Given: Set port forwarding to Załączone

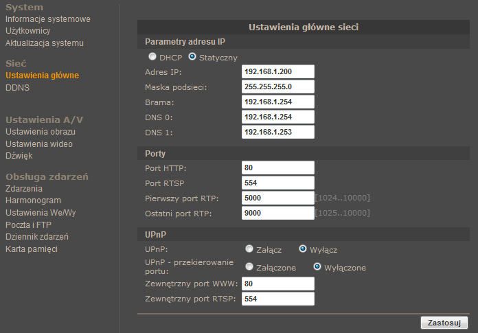Looking at the screenshot, I should pyautogui.click(x=249, y=267).
